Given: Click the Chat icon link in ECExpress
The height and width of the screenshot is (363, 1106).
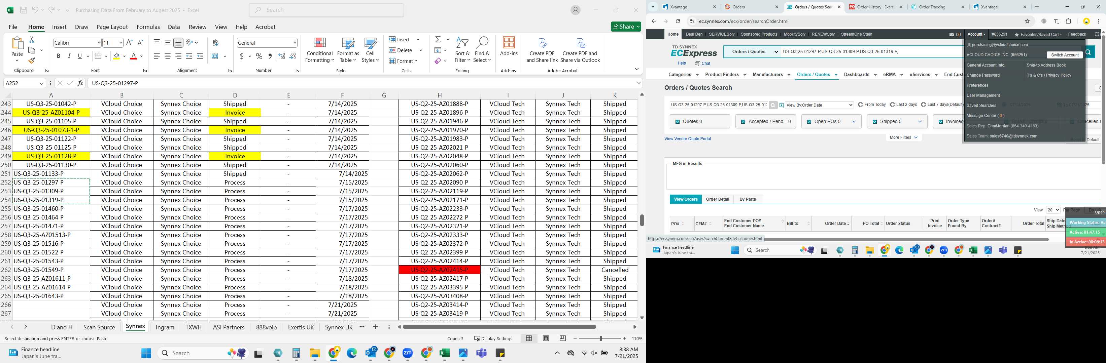Looking at the screenshot, I should [x=702, y=64].
